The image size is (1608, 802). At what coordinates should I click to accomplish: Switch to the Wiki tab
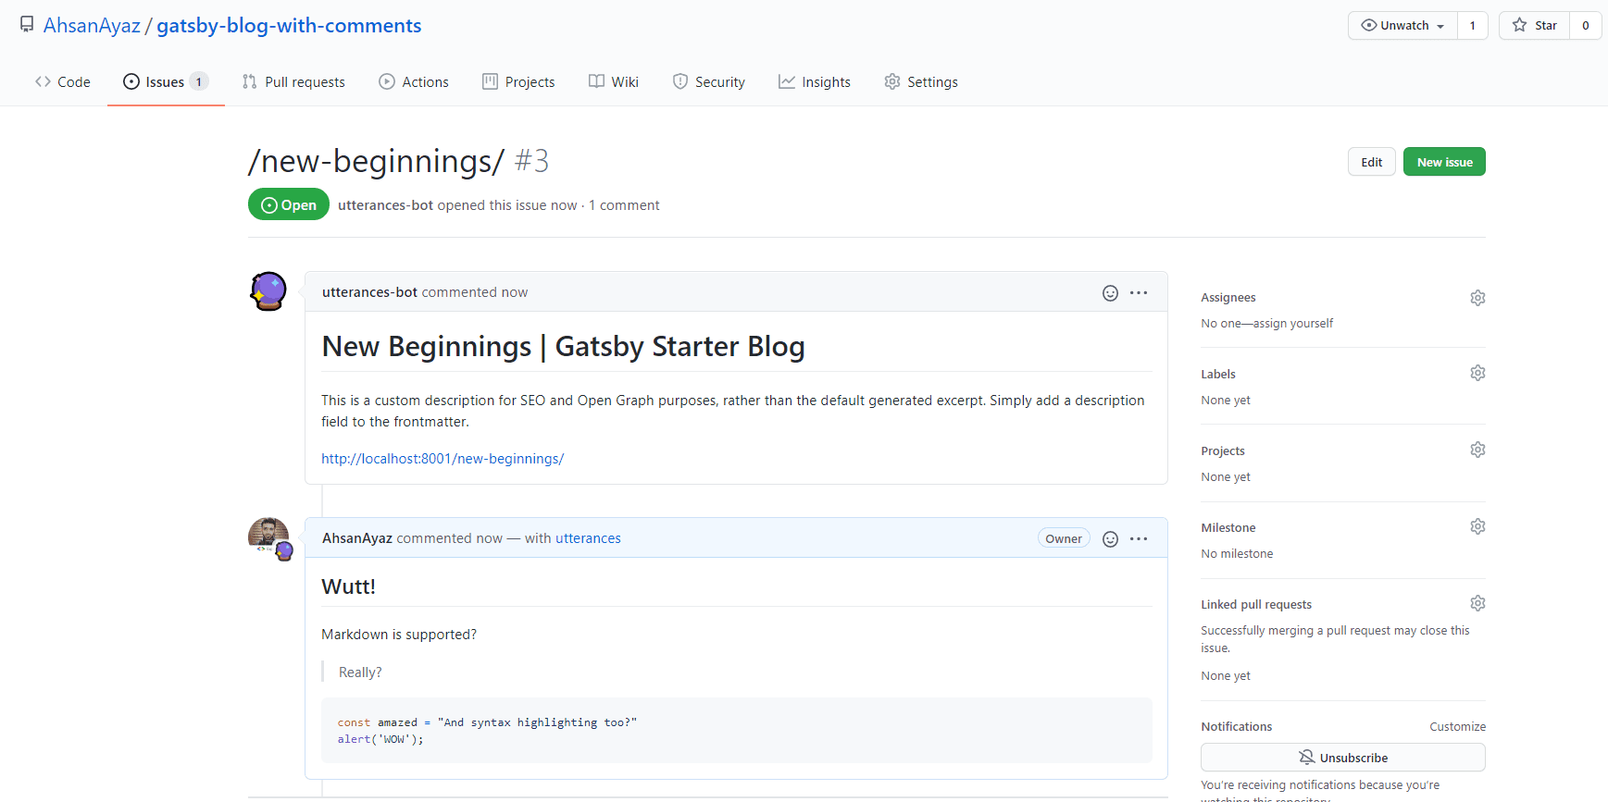(x=614, y=82)
